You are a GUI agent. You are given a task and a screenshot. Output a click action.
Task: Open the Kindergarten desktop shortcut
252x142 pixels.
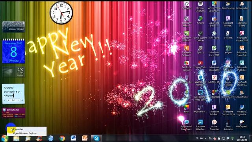(x=242, y=5)
